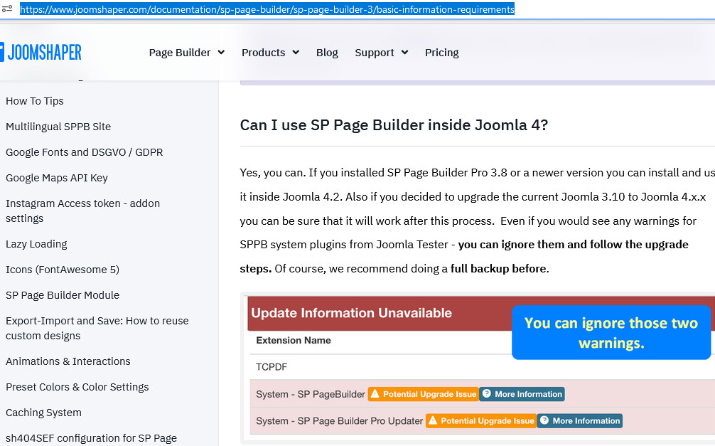The image size is (715, 446).
Task: Open Google Maps API Key page
Action: pos(57,178)
